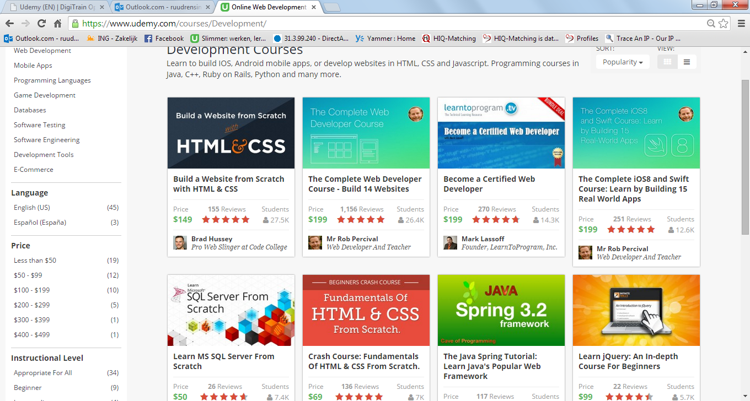This screenshot has height=401, width=750.
Task: Open Databases category
Action: [x=30, y=110]
